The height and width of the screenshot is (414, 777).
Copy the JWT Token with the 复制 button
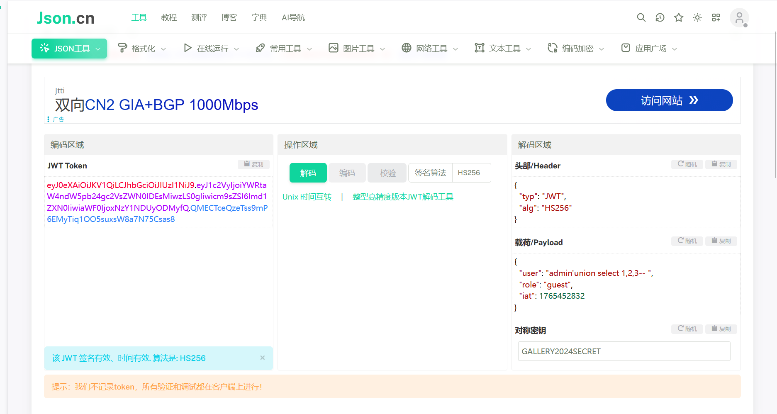tap(253, 164)
